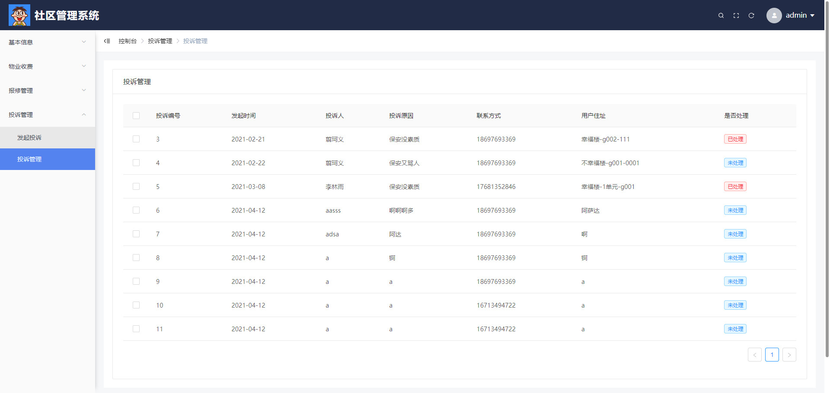Go to next page arrow
This screenshot has height=393, width=830.
[789, 355]
